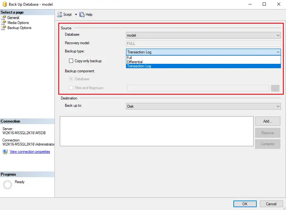
Task: Select the General page icon
Action: tap(3, 18)
